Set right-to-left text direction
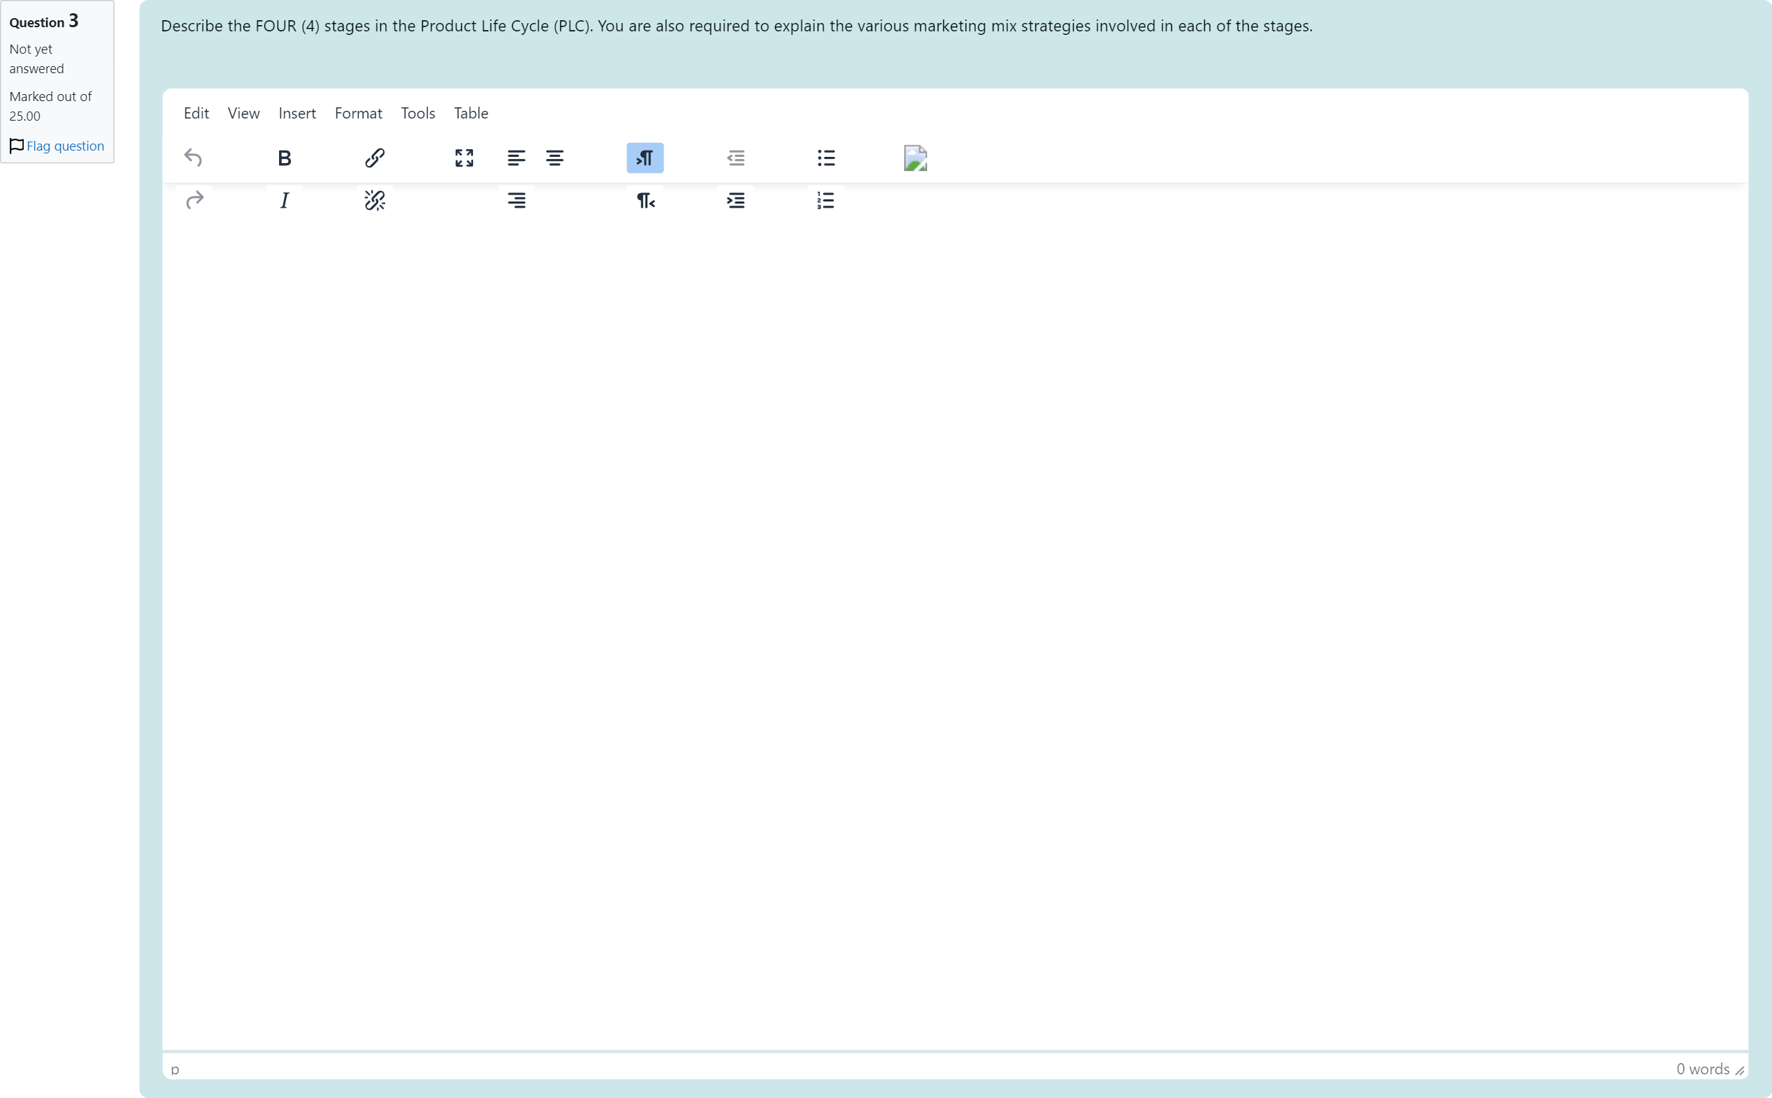This screenshot has width=1772, height=1098. point(645,199)
